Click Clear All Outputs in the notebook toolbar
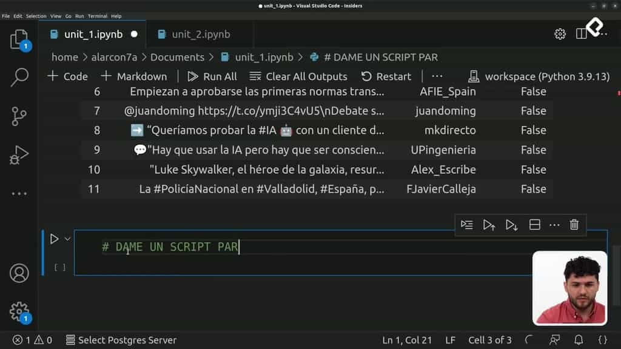This screenshot has height=349, width=621. pyautogui.click(x=298, y=76)
